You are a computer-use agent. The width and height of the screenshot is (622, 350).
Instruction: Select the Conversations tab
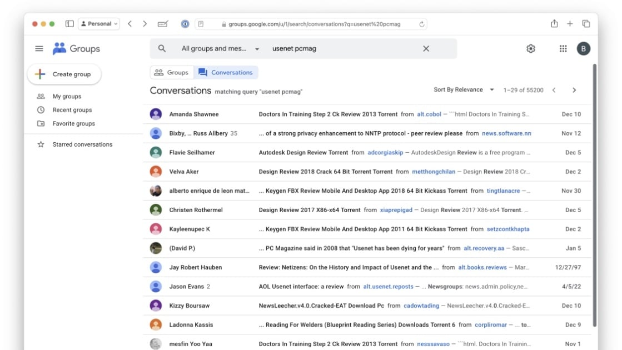pos(226,72)
